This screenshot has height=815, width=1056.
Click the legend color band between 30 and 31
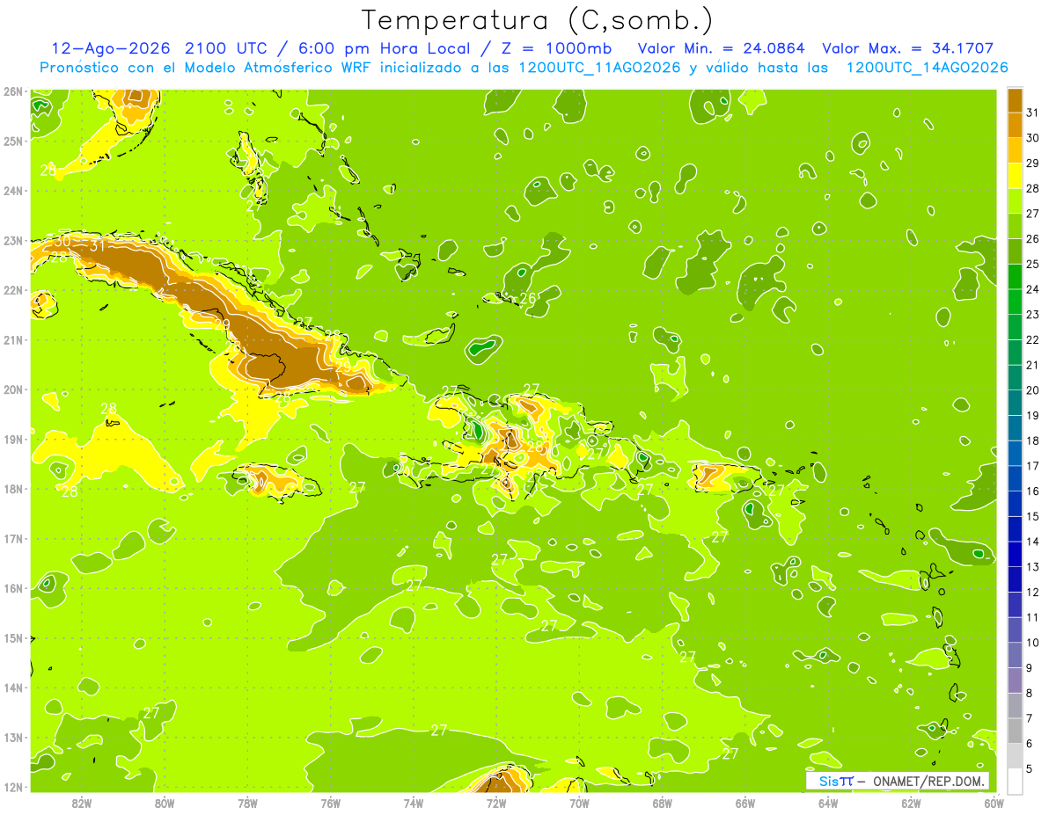(1015, 126)
